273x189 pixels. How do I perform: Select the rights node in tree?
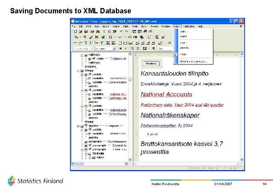[x=100, y=59]
